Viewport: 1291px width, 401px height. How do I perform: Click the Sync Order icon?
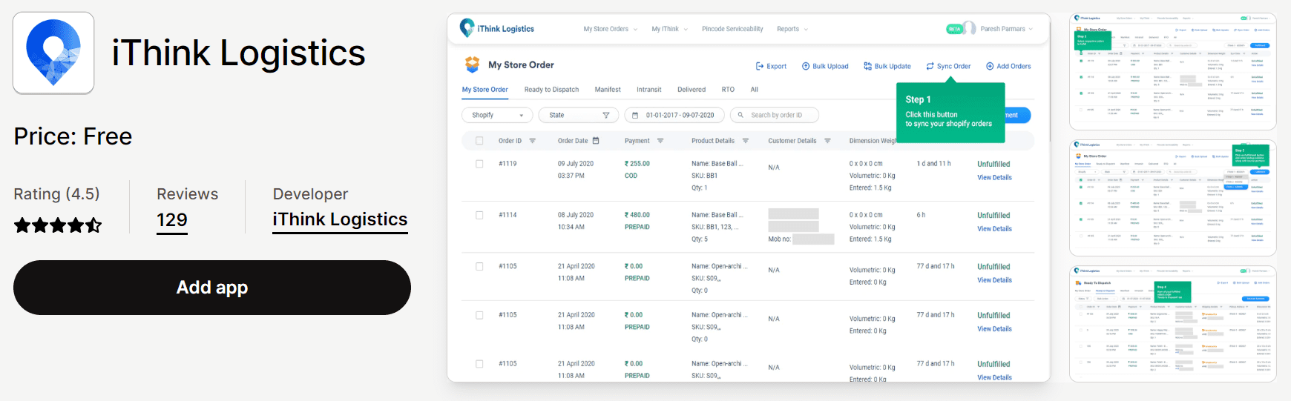coord(930,66)
